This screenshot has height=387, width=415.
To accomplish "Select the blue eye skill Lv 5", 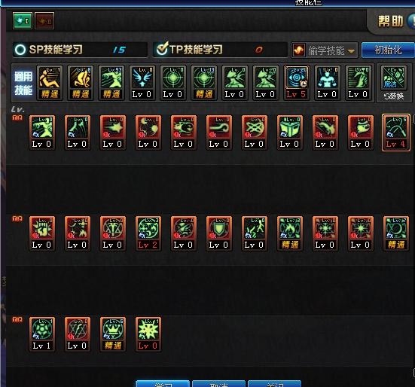I will pyautogui.click(x=297, y=83).
